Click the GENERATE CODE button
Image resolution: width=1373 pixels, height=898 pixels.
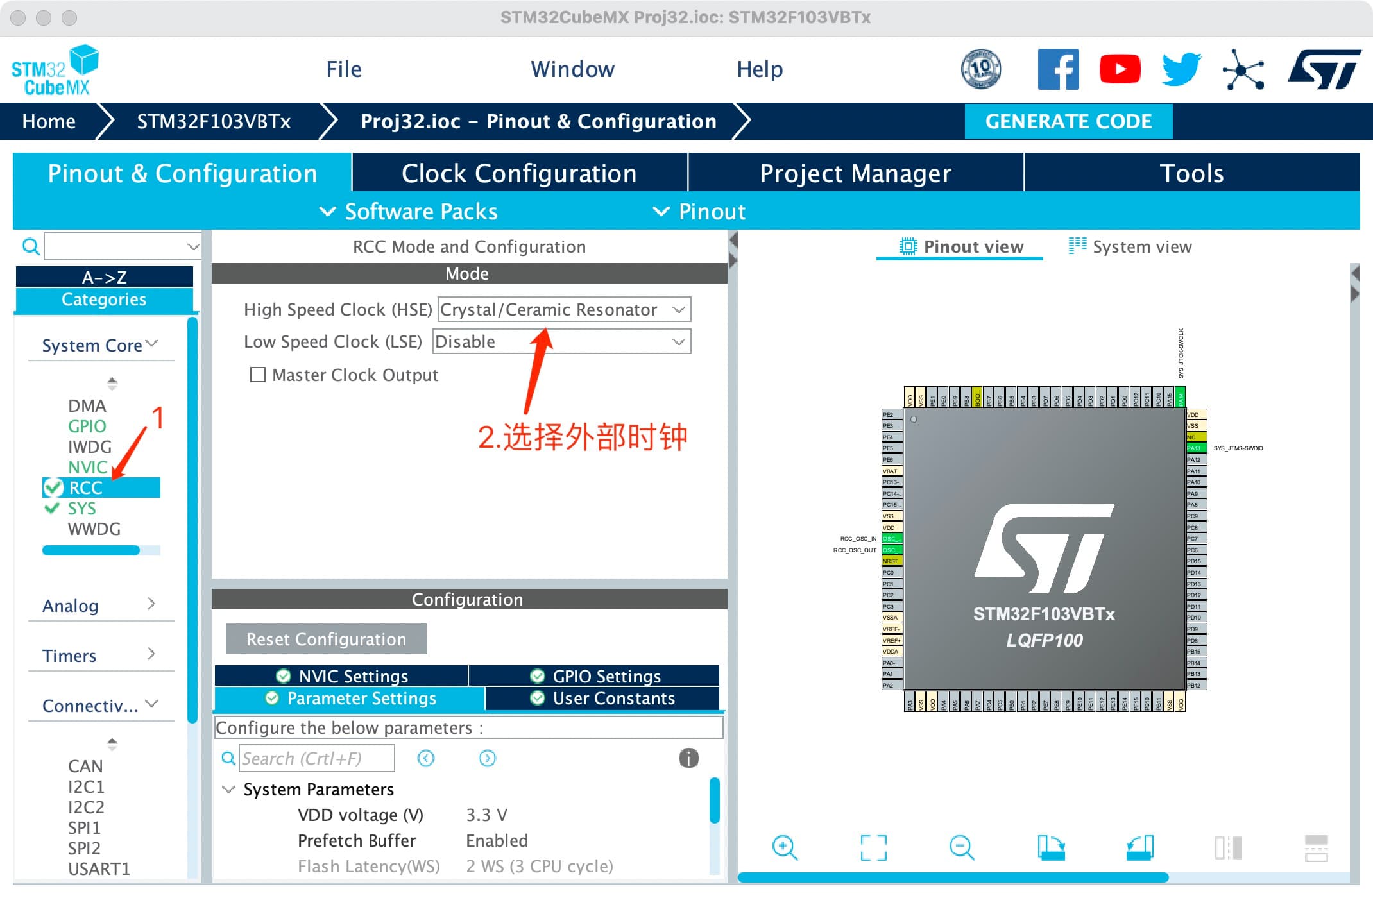(x=1068, y=121)
